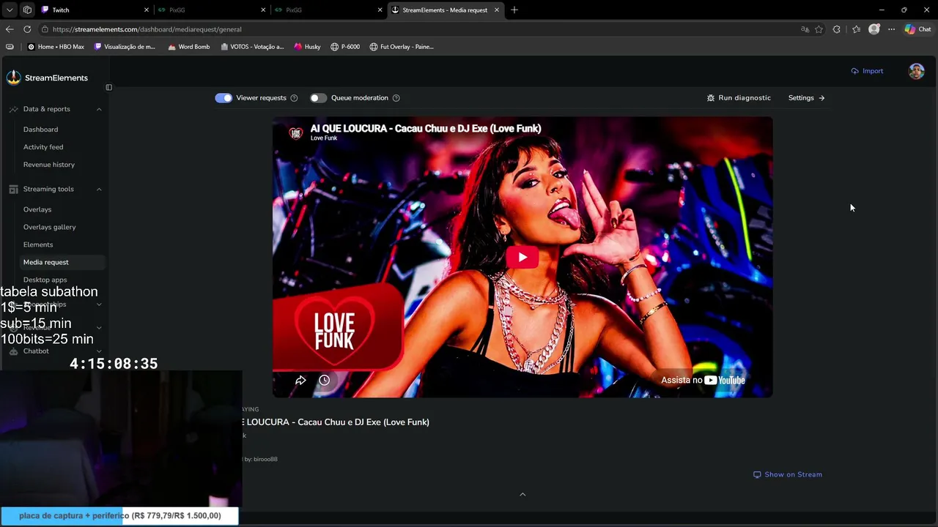The height and width of the screenshot is (527, 938).
Task: Open the Fut Overlay bookmark
Action: [402, 47]
